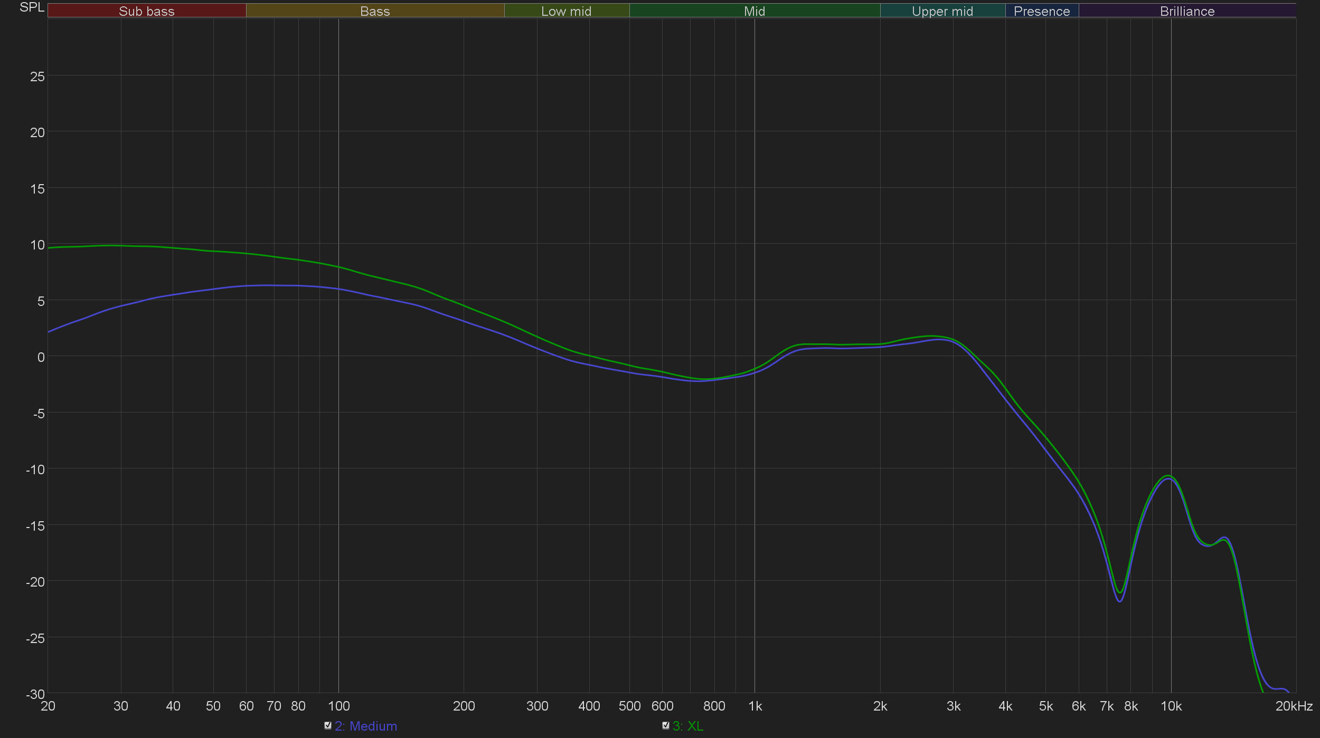Click the -30 dB level axis label
The height and width of the screenshot is (738, 1320).
(35, 694)
